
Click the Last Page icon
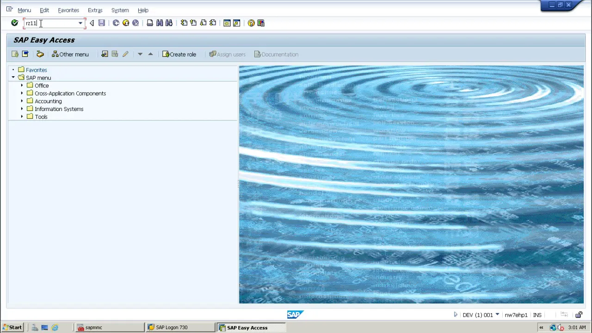point(213,23)
